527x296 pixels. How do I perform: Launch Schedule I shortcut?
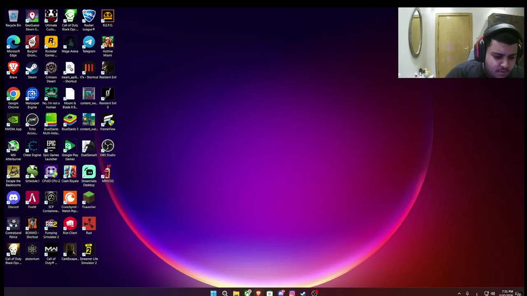pyautogui.click(x=32, y=174)
